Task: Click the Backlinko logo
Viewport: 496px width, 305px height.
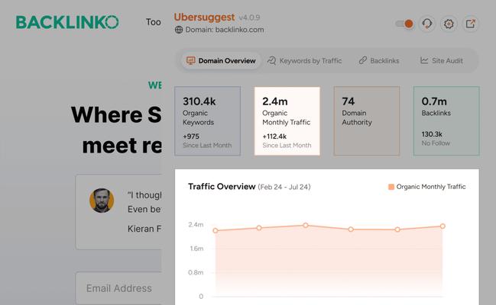Action: 67,22
